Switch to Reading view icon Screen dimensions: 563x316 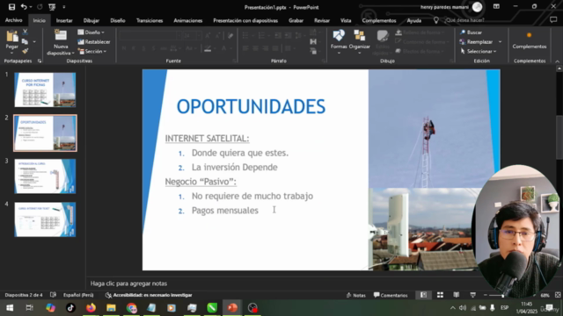[x=456, y=295]
